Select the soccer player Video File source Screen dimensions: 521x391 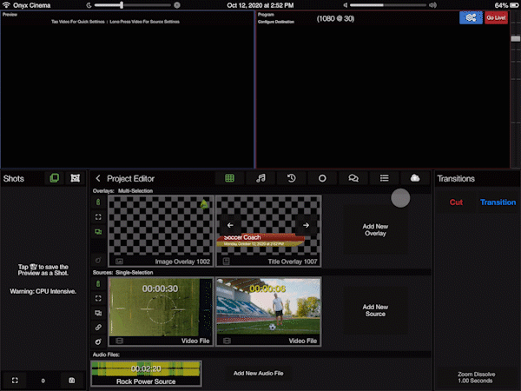click(267, 311)
